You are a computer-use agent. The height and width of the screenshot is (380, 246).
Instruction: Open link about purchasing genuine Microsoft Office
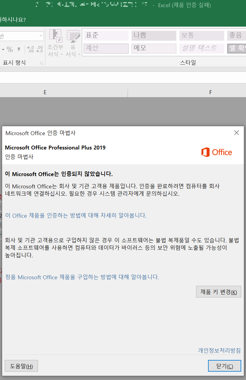(x=82, y=277)
